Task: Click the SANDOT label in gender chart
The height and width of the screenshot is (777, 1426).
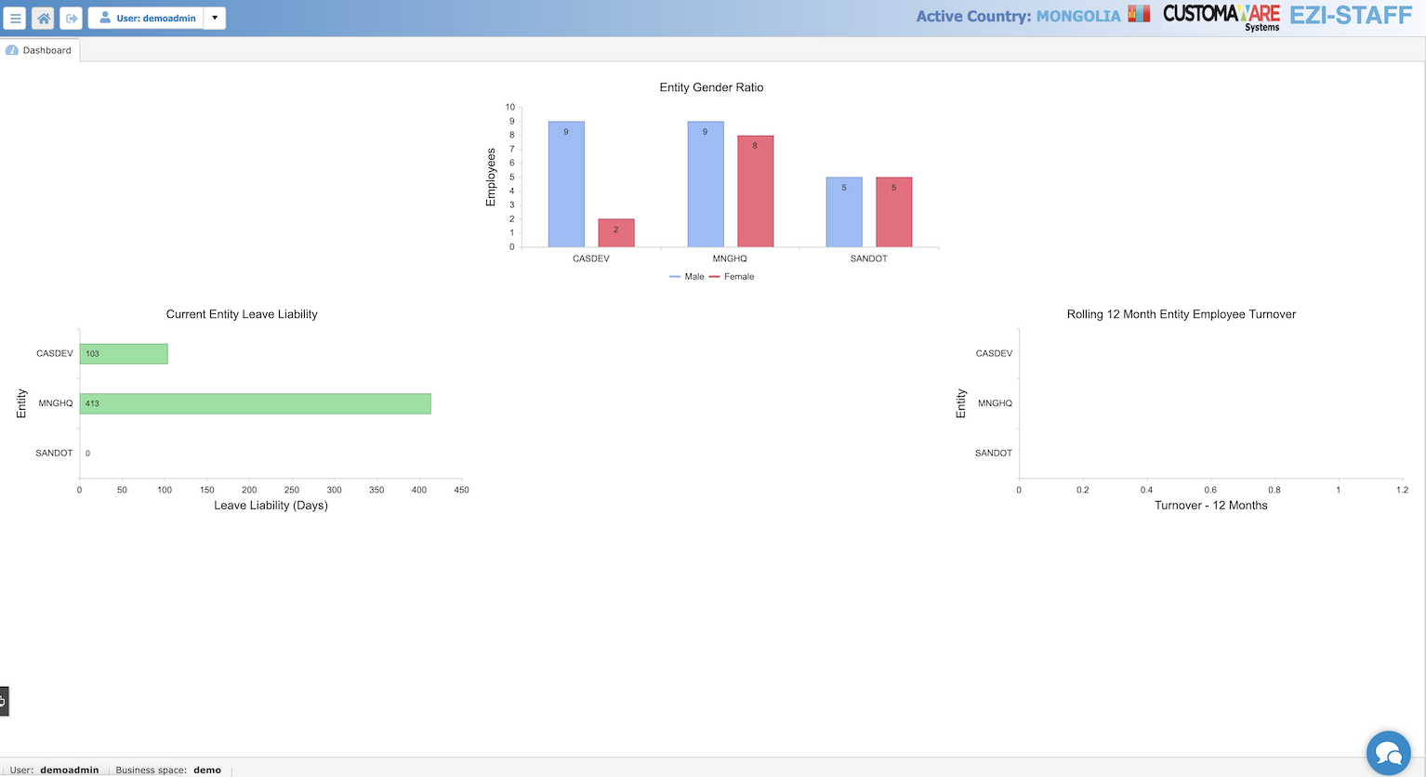Action: click(869, 258)
